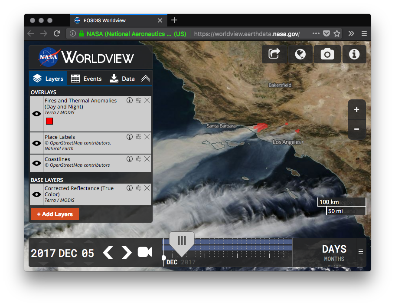Step forward one day with right arrow

point(127,253)
